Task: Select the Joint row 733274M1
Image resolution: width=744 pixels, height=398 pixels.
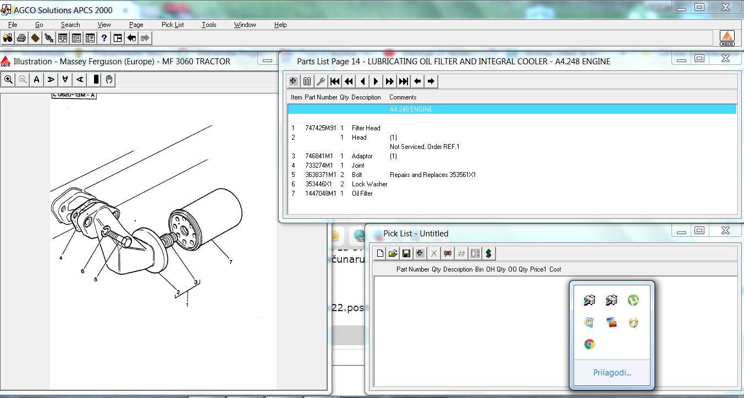Action: point(512,165)
